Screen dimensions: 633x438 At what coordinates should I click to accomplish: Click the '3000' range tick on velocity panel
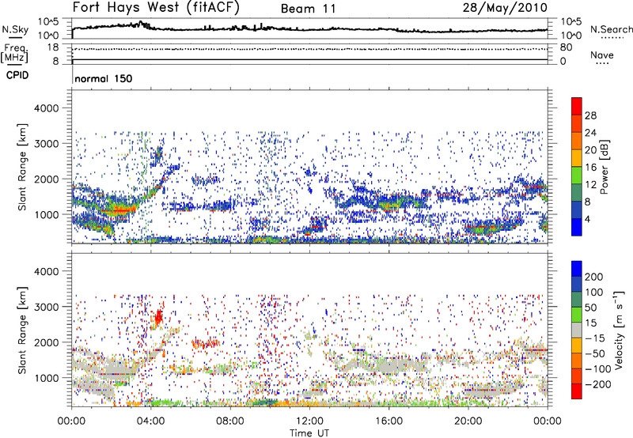pyautogui.click(x=47, y=307)
